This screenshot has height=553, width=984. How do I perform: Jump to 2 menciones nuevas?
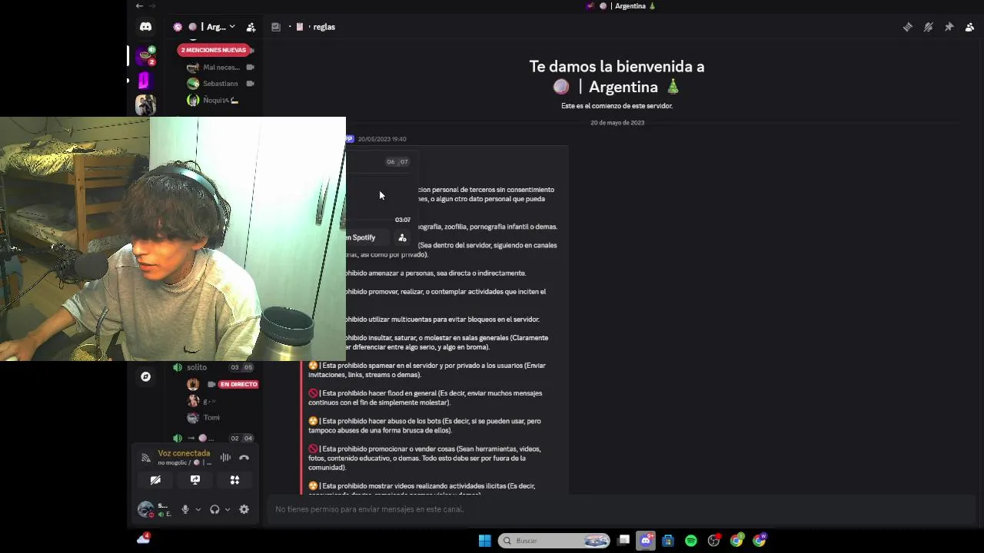click(x=214, y=50)
